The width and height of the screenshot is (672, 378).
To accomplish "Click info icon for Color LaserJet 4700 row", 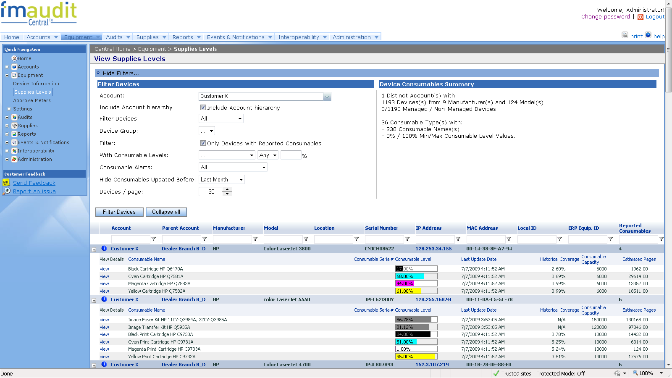I will pos(104,364).
